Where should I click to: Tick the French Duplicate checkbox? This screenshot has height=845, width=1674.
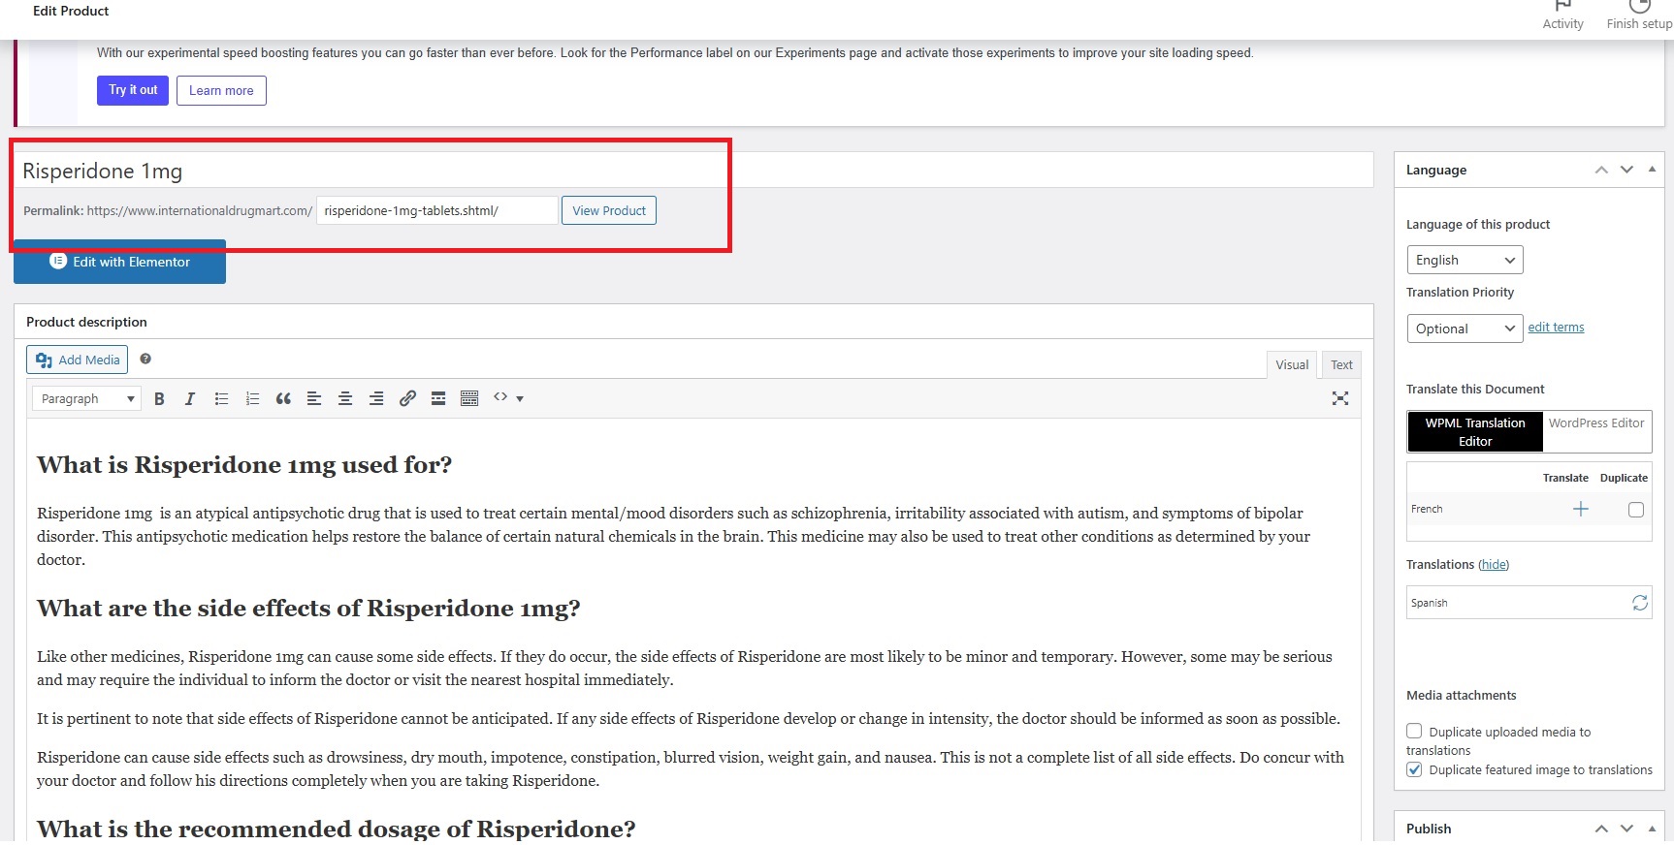click(x=1636, y=510)
